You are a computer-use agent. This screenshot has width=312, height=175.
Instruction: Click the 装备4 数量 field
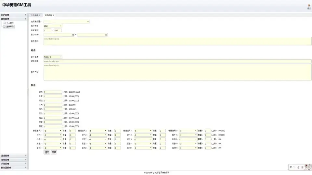(x=208, y=144)
